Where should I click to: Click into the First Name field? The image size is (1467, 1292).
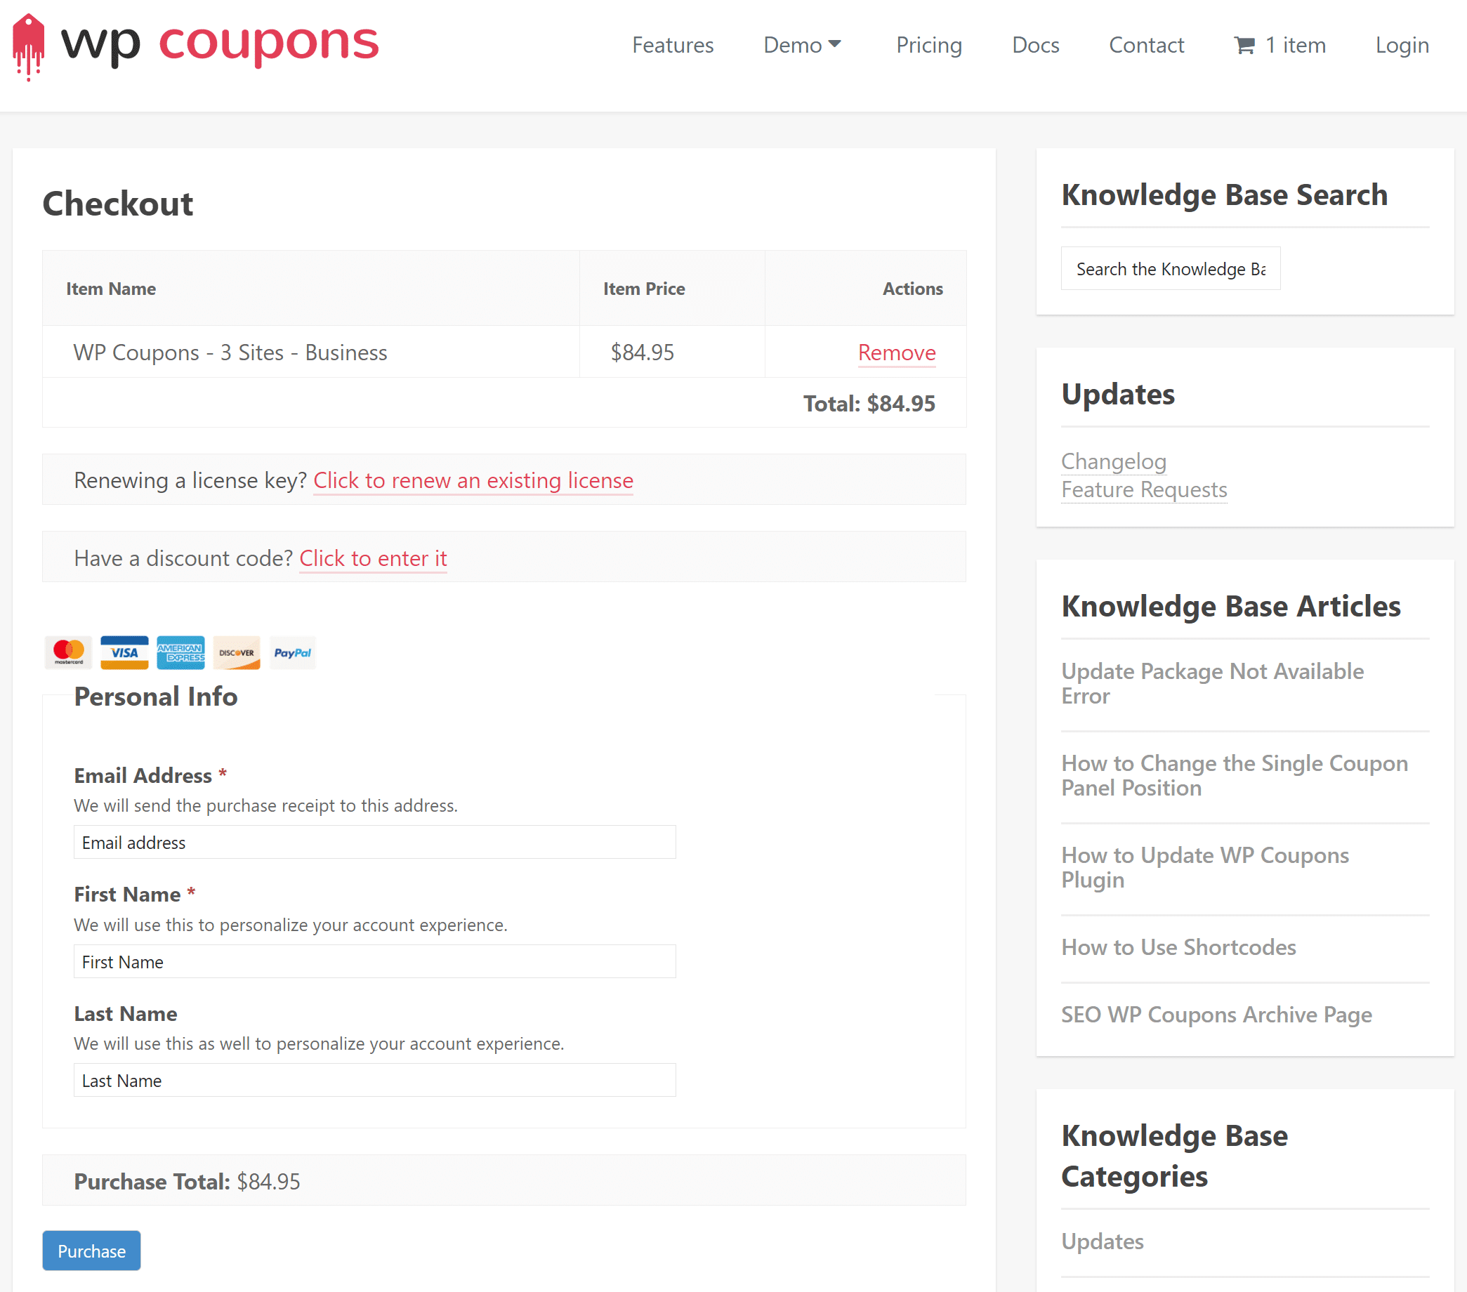374,961
